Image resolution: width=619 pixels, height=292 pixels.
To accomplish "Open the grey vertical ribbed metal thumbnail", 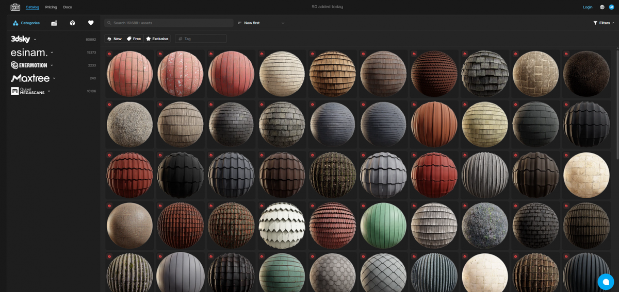I will coord(485,176).
